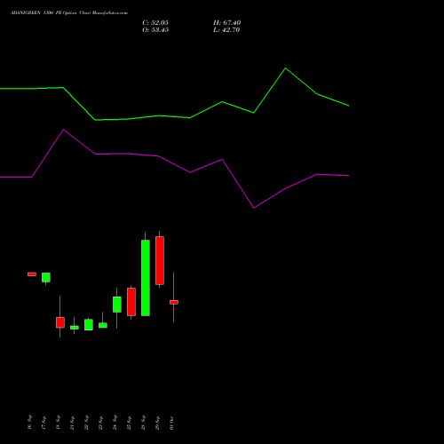Click the open value 'O: 53.45'
The height and width of the screenshot is (444, 444).
click(x=155, y=30)
